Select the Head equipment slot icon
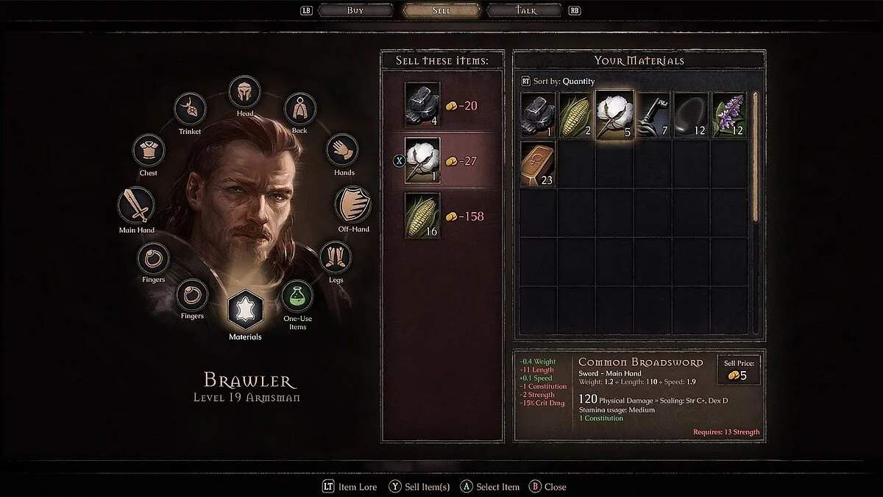Image resolution: width=883 pixels, height=497 pixels. [x=245, y=92]
